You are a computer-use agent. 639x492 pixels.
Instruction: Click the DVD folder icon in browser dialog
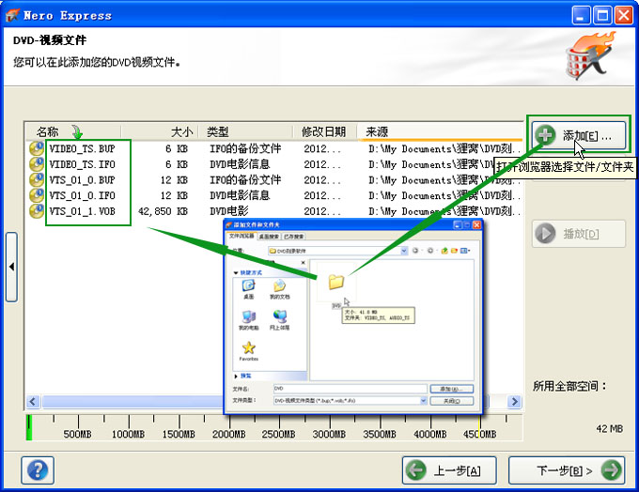(335, 281)
